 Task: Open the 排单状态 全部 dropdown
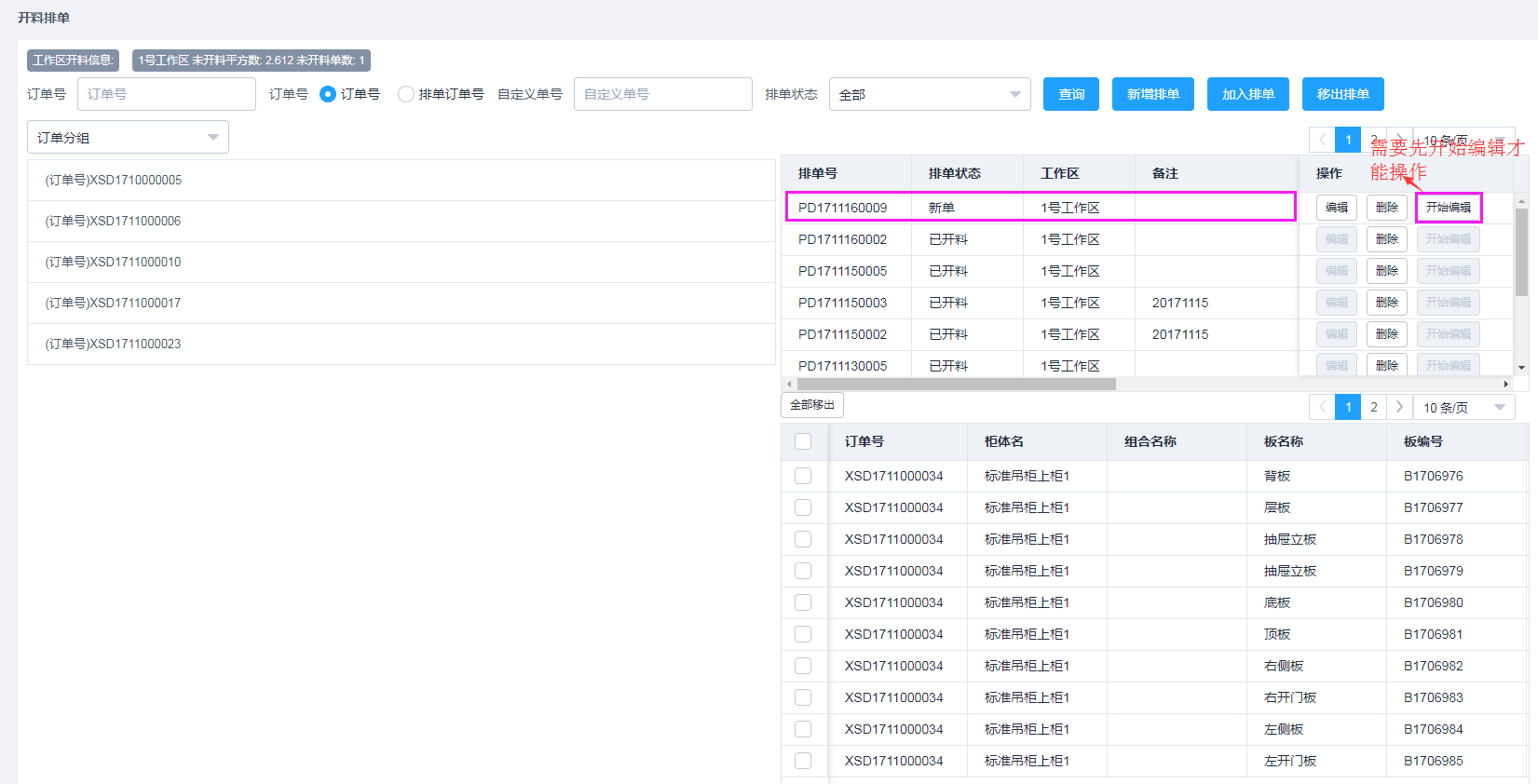point(929,94)
